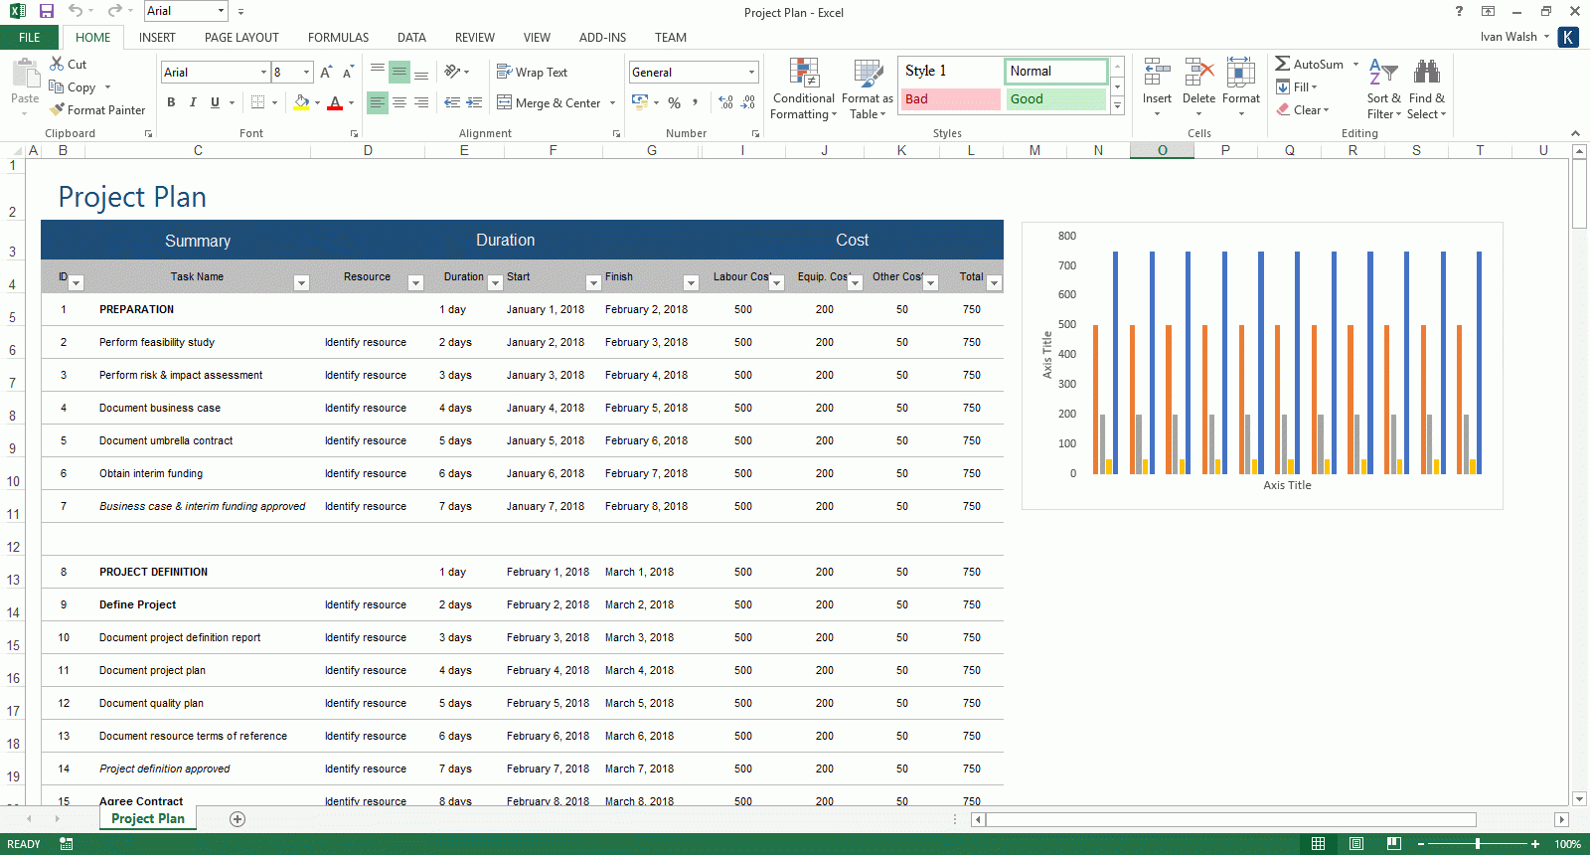Viewport: 1590px width, 855px height.
Task: Click the Conditional Formatting icon
Action: click(x=804, y=74)
